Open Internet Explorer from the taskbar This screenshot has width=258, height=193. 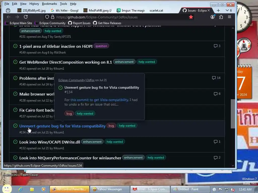tap(20, 189)
